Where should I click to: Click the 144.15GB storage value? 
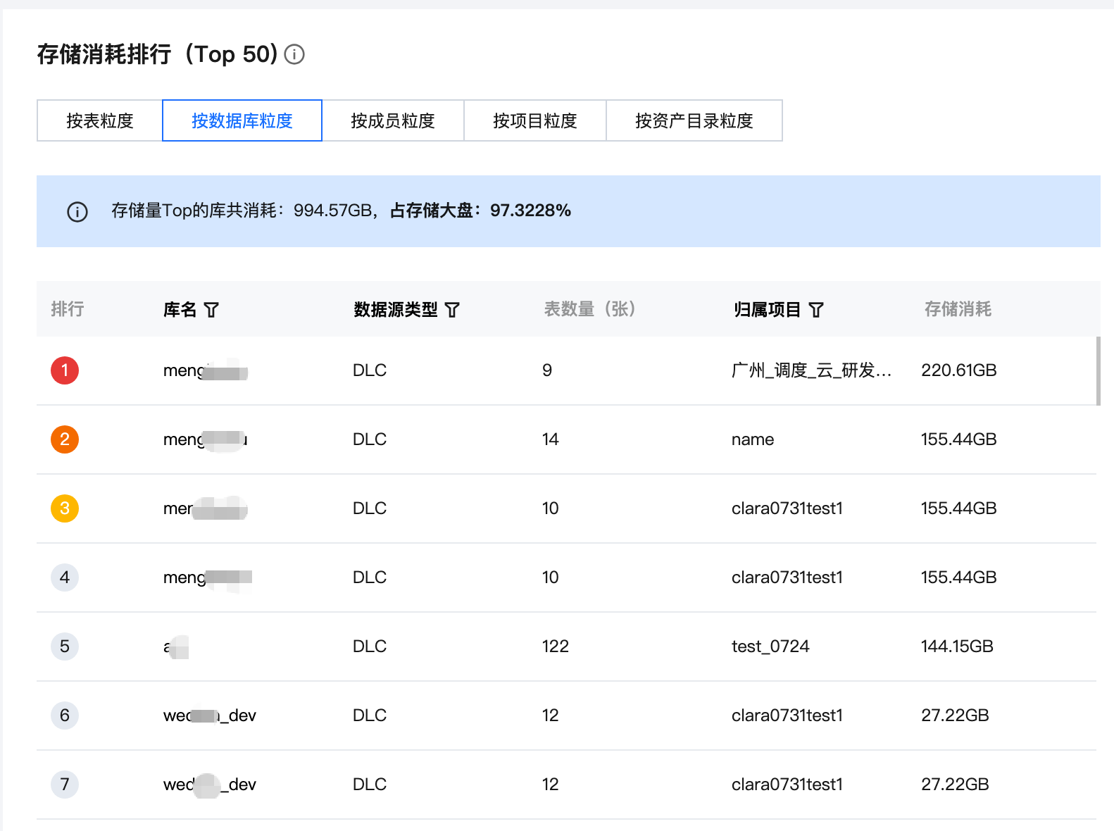(x=957, y=646)
